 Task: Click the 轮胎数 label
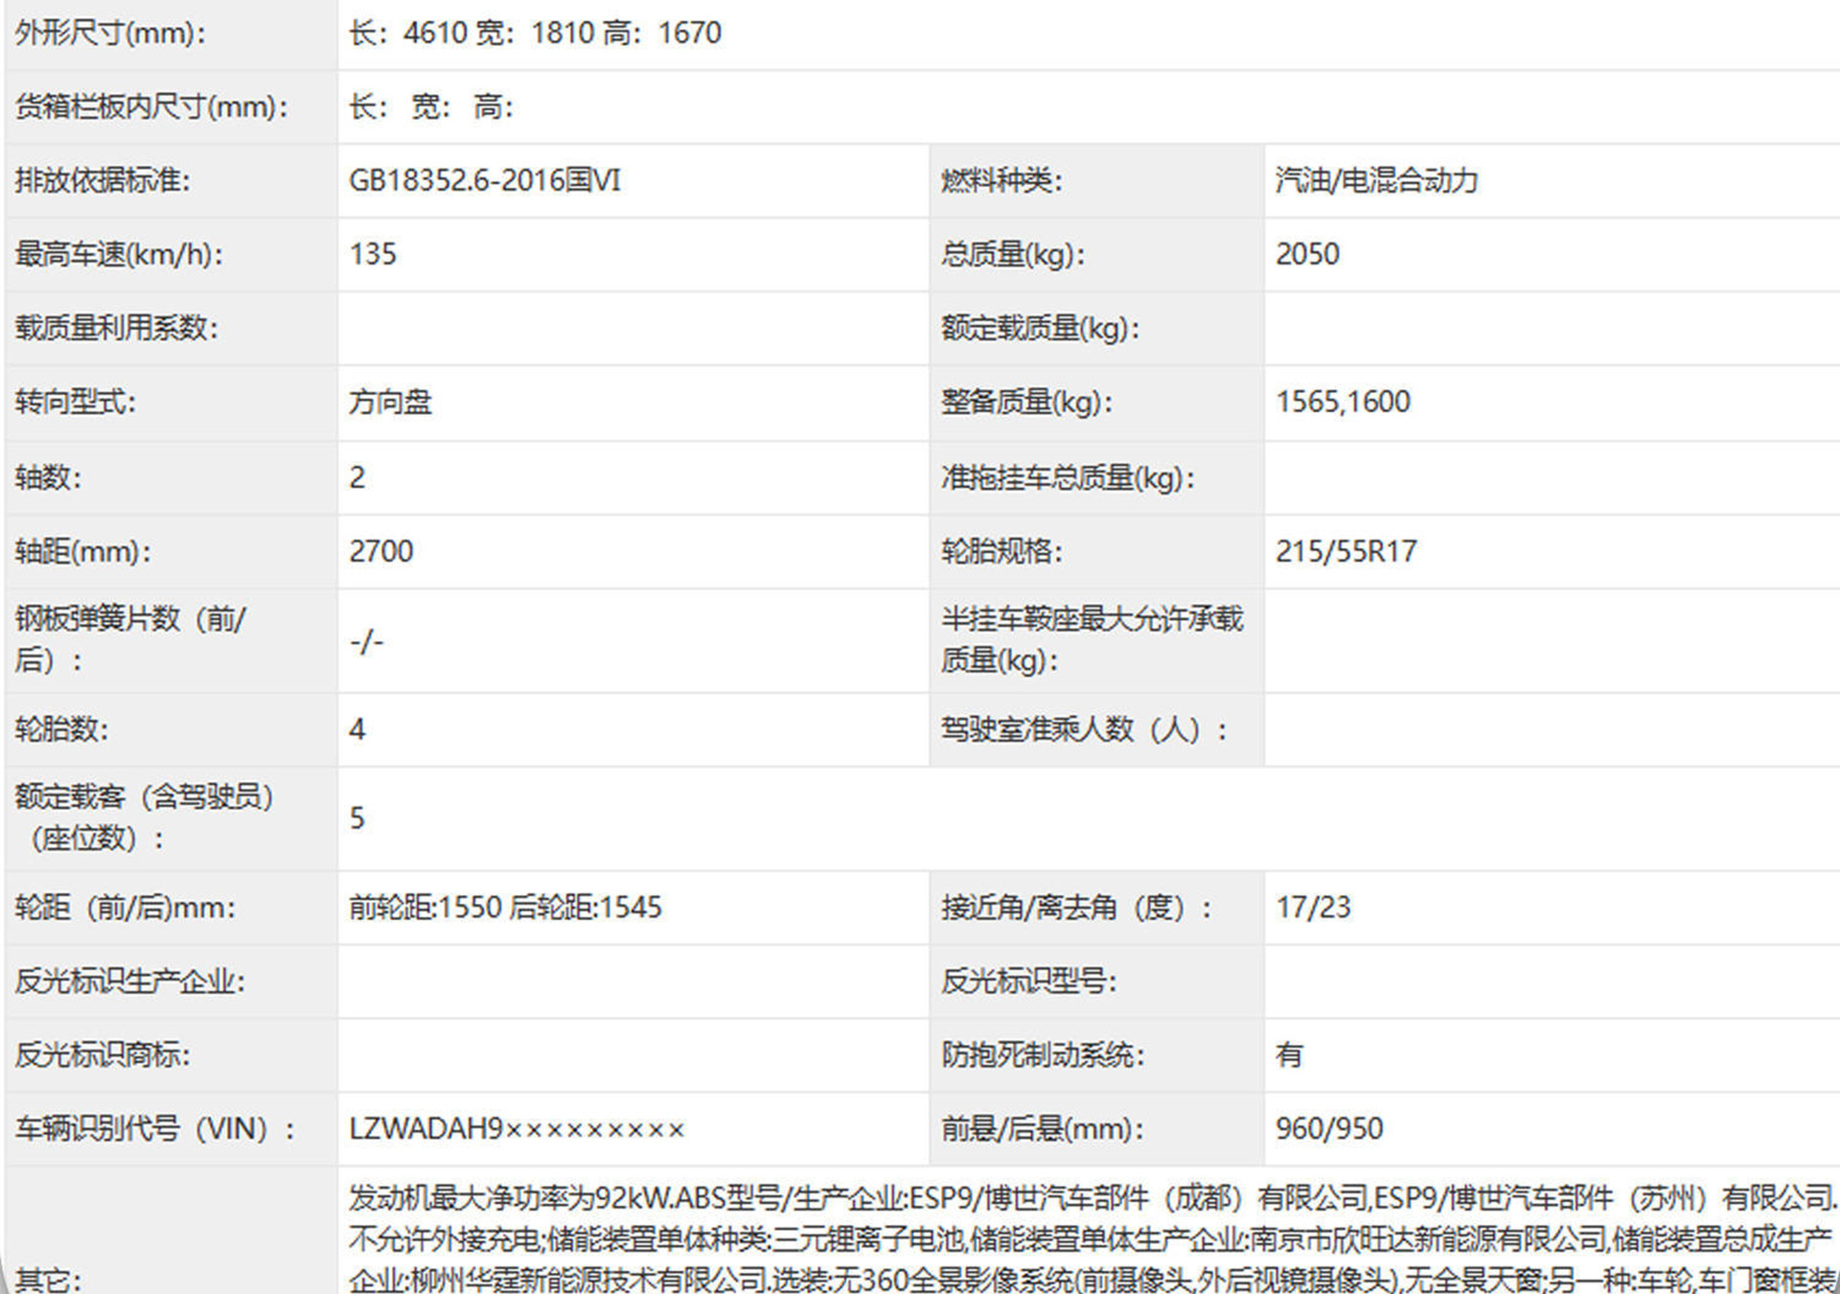[61, 729]
